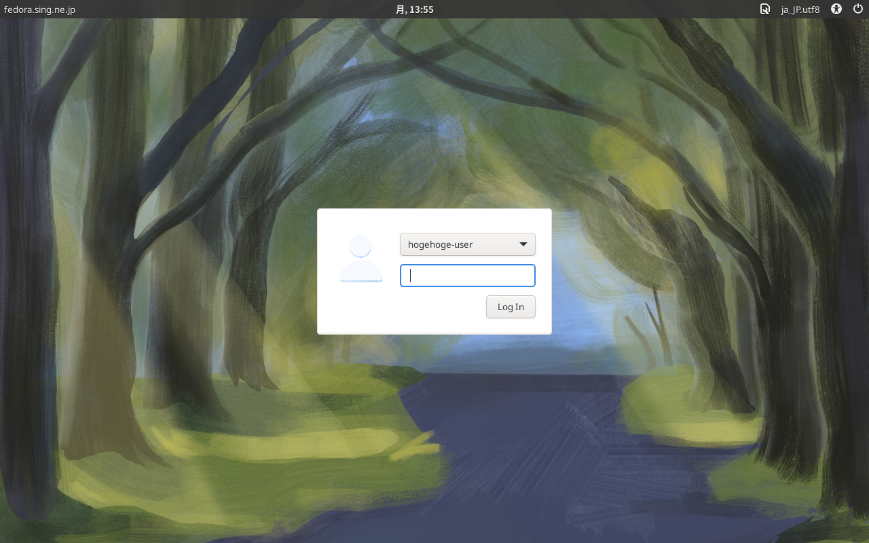Screen dimensions: 869x543
Task: Expand the hogehoge-user dropdown
Action: tap(468, 244)
